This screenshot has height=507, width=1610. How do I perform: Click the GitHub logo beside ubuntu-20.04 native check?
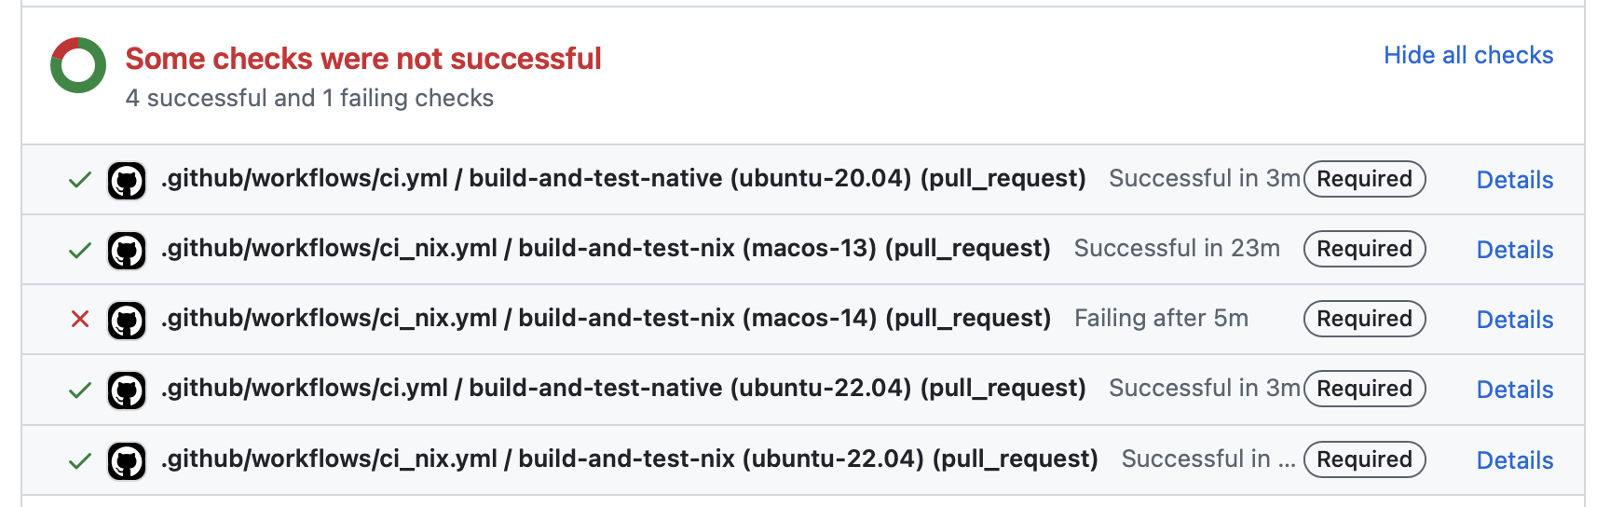(127, 180)
